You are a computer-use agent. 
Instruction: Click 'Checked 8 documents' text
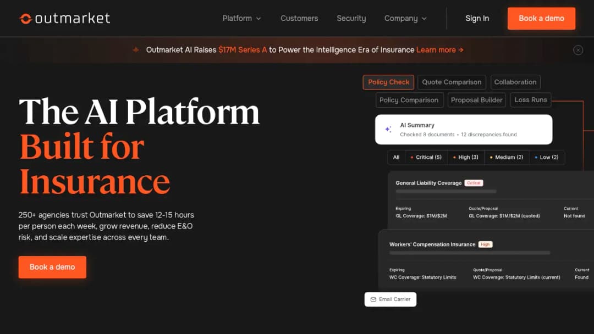(427, 135)
